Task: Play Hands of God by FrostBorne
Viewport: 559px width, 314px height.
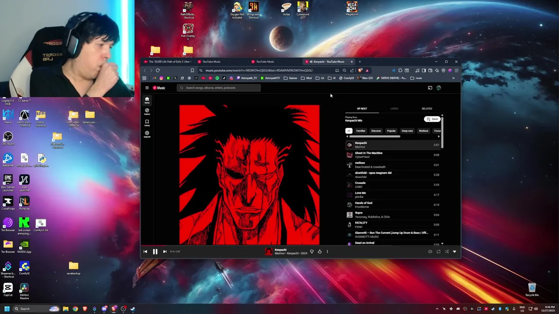Action: [x=392, y=205]
